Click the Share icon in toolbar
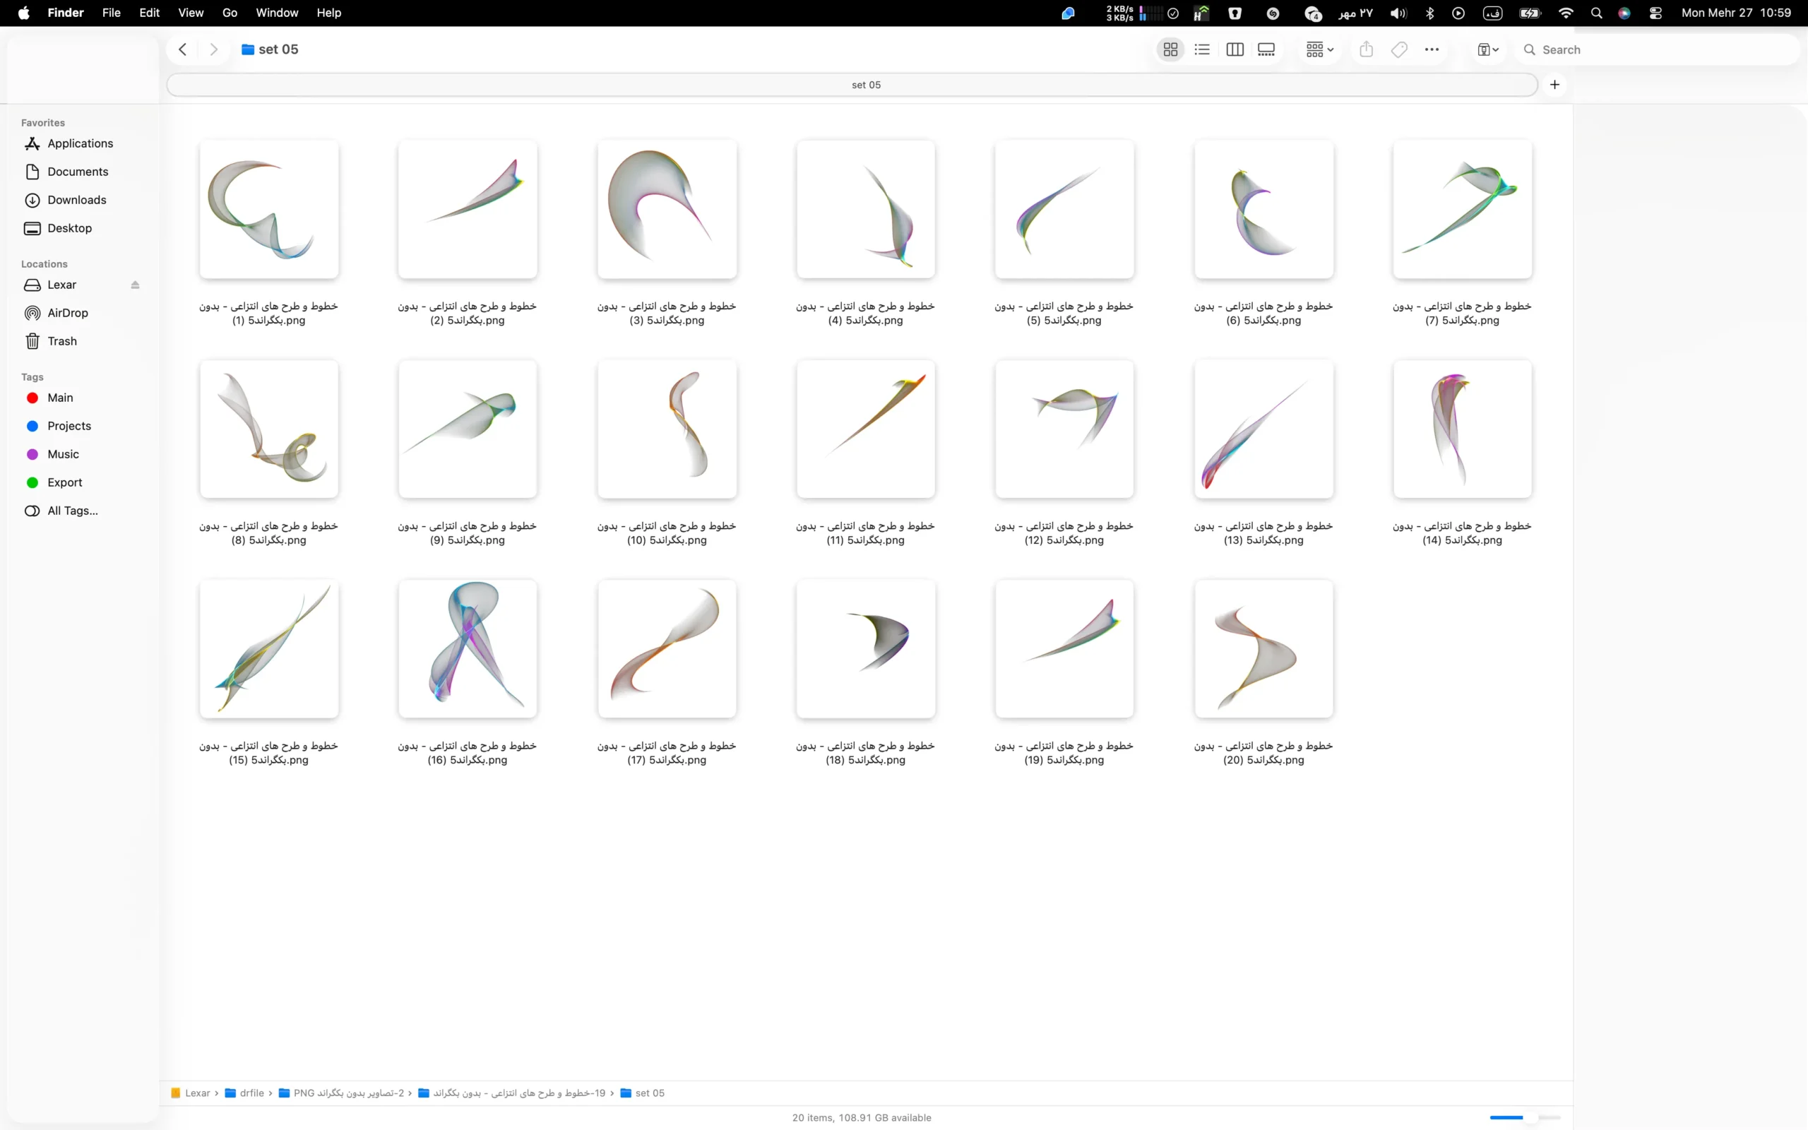Viewport: 1808px width, 1130px height. (1367, 49)
